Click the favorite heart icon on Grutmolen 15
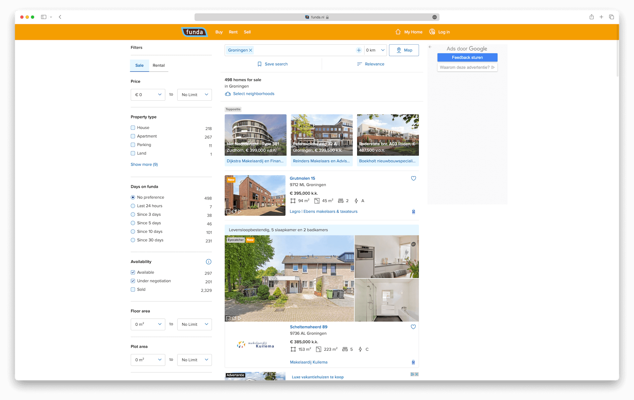 (413, 178)
